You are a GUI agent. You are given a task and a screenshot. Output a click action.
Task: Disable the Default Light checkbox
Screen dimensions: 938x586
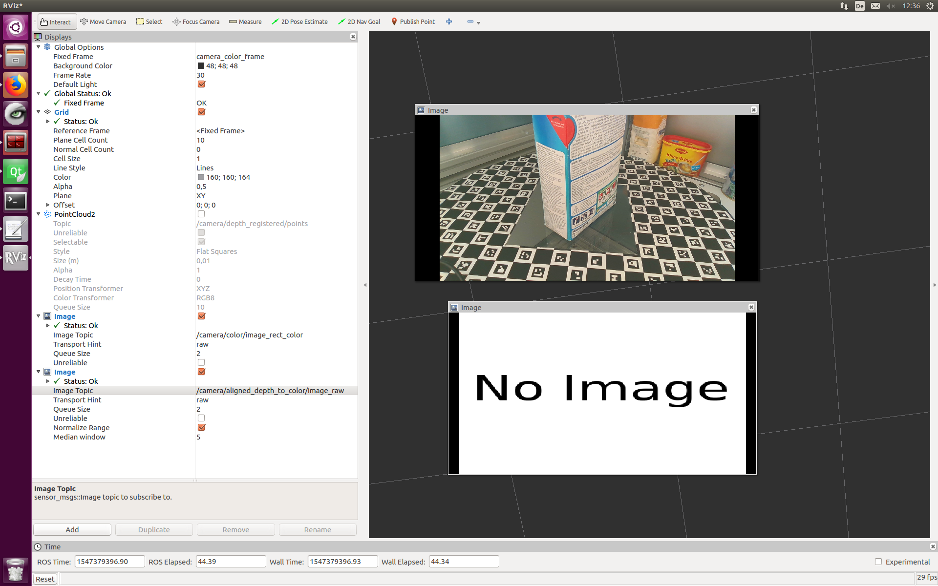tap(201, 84)
